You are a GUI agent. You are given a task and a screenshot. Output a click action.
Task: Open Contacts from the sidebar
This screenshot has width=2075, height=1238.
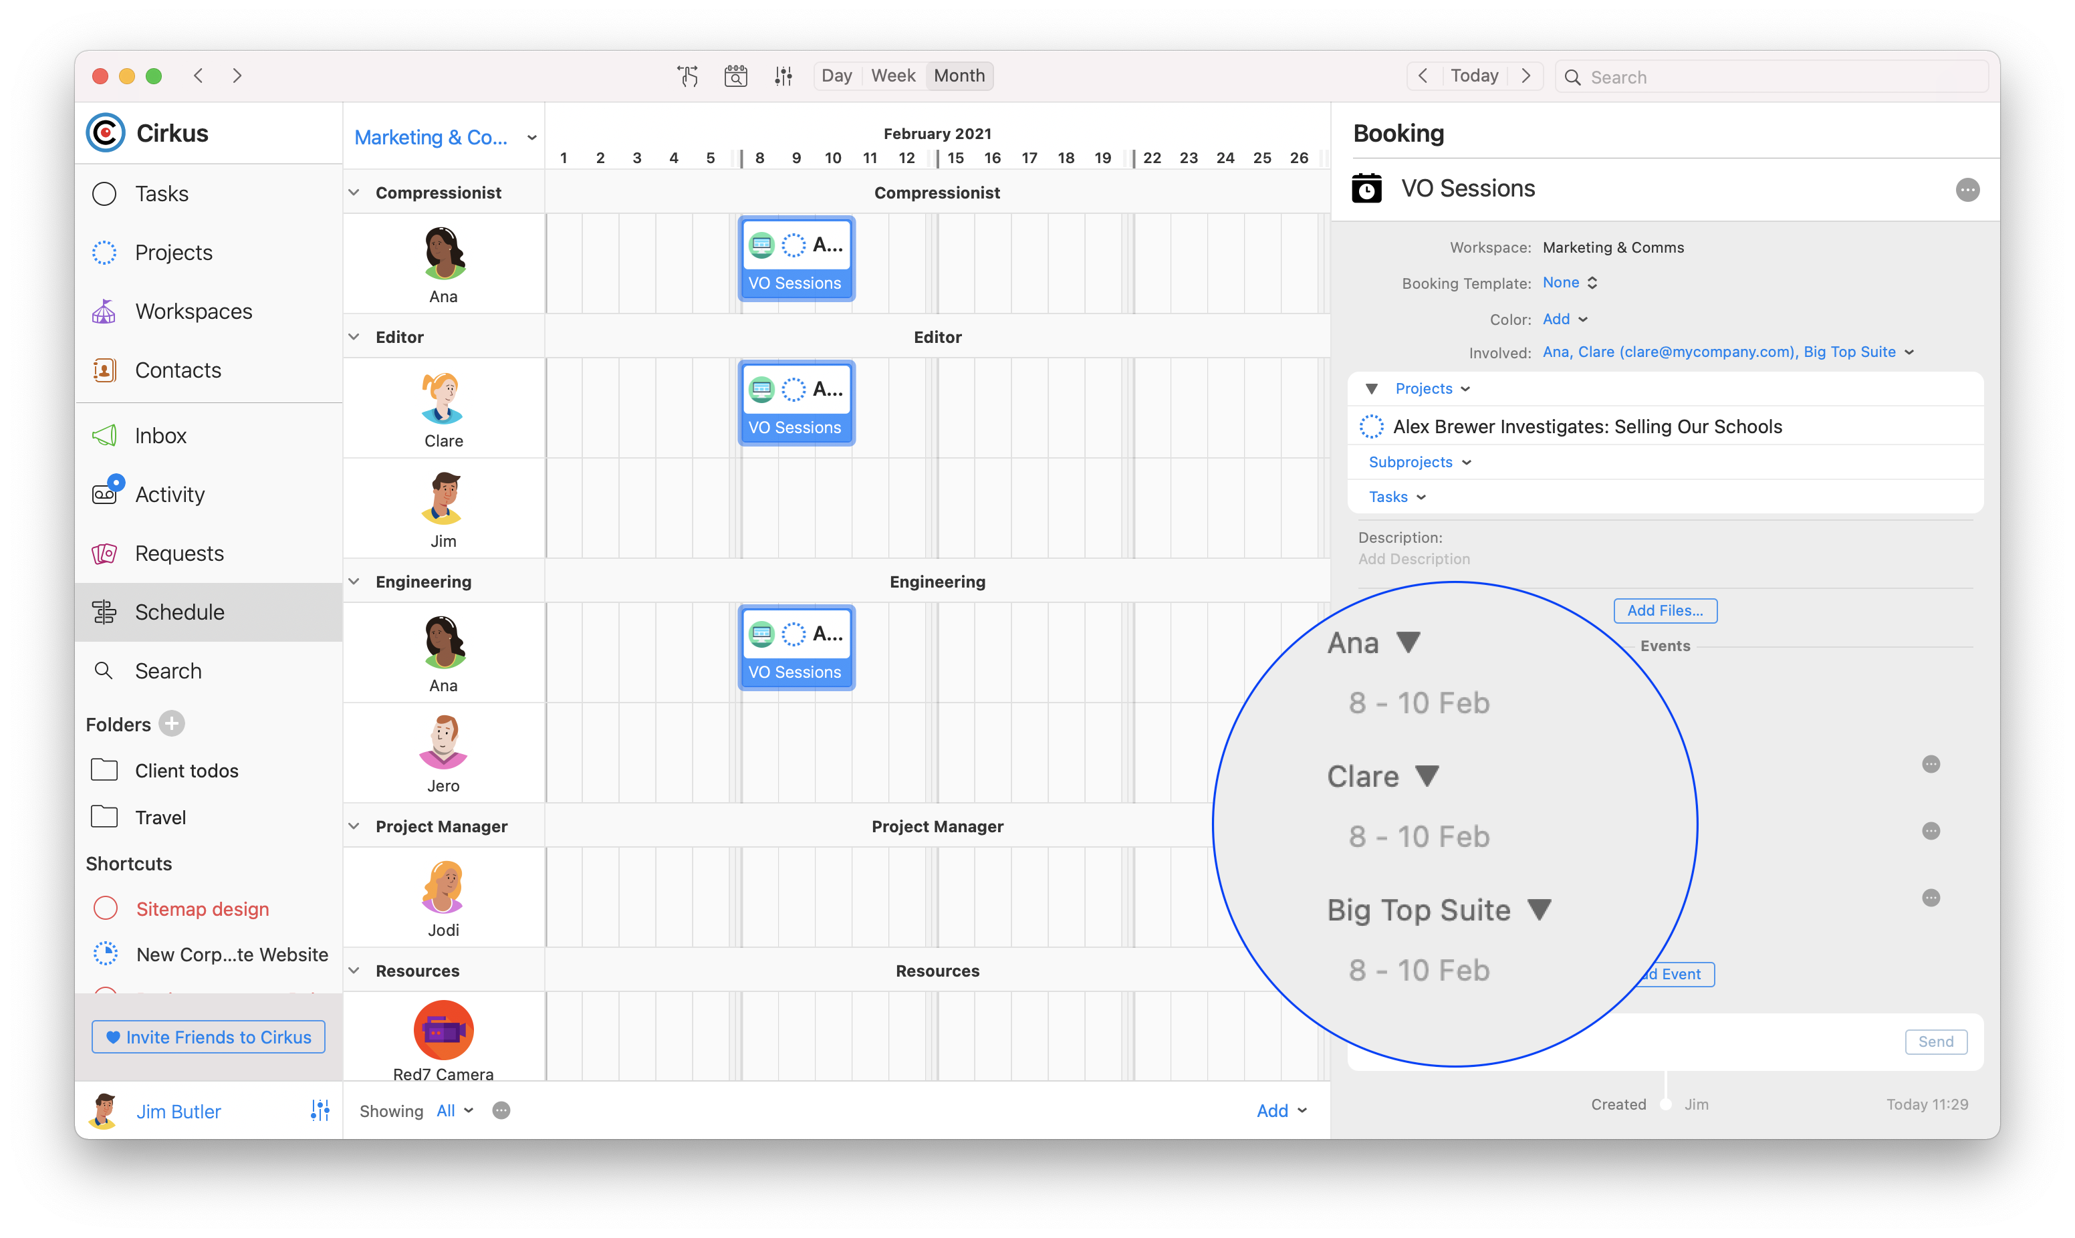pyautogui.click(x=209, y=370)
